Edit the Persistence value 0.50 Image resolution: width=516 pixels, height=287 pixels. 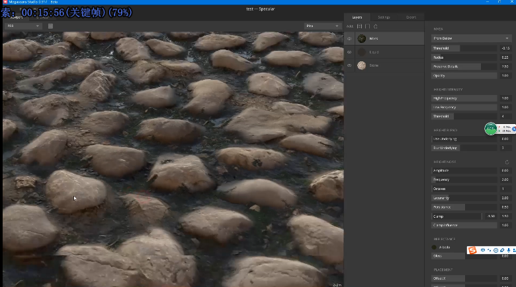point(505,207)
